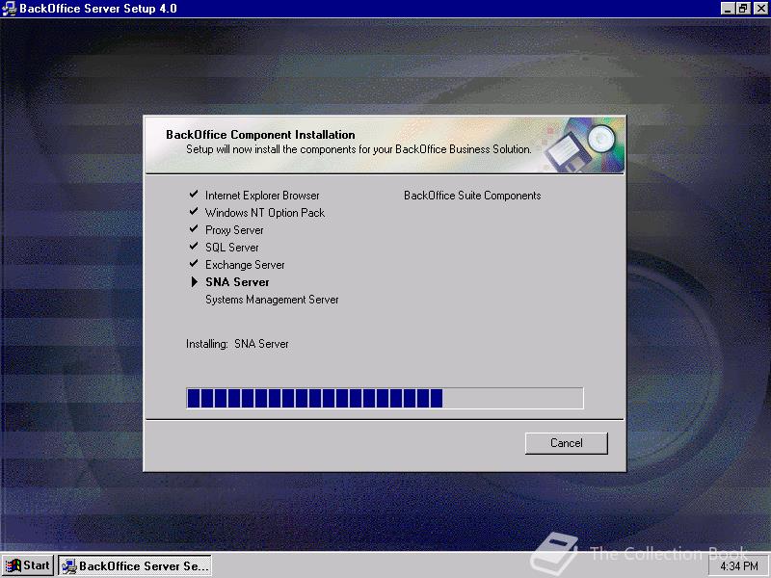Select the bold SNA Server list entry
Screen dimensions: 771x578
click(x=237, y=282)
